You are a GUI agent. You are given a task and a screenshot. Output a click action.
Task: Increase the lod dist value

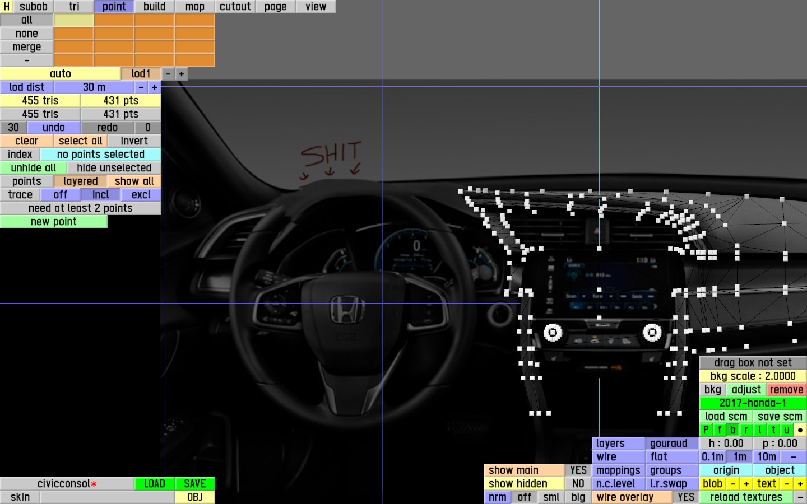click(x=155, y=87)
